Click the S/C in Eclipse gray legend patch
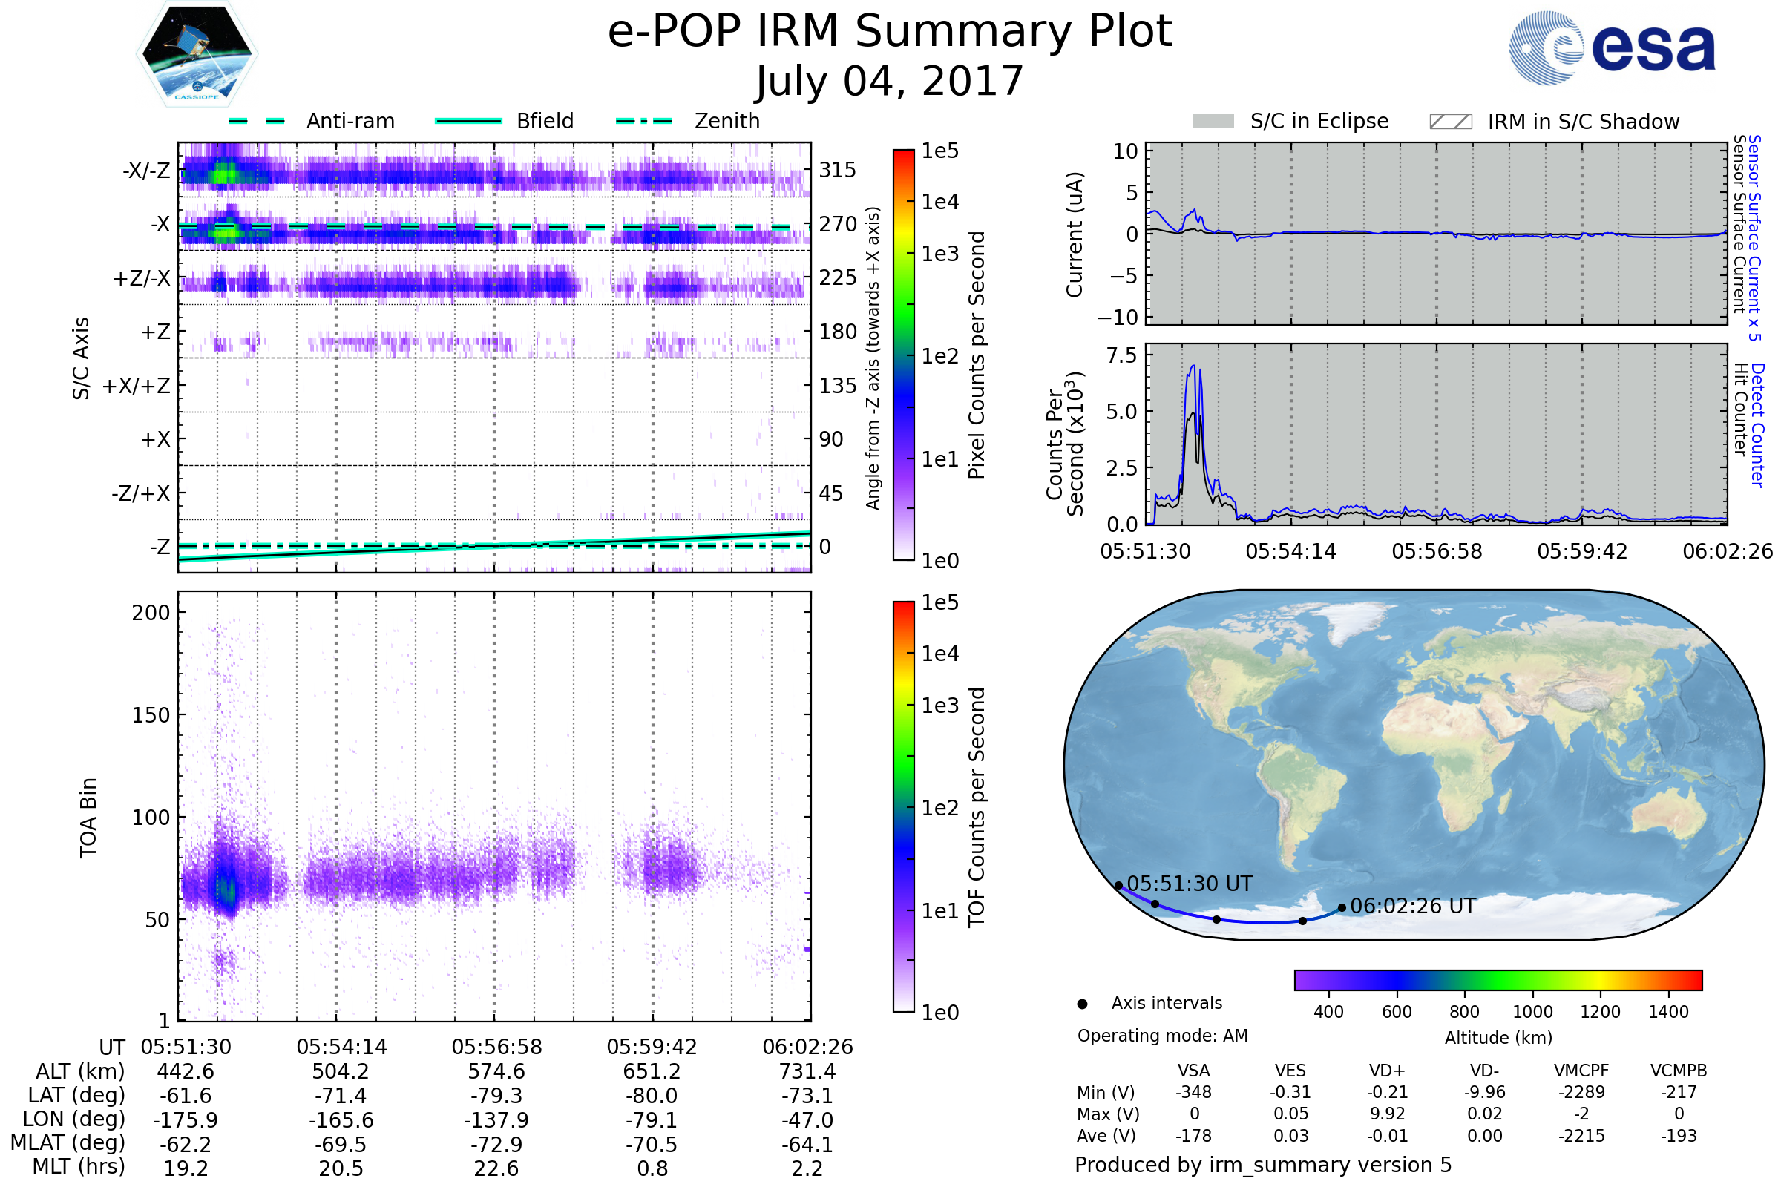This screenshot has height=1187, width=1781. click(x=1213, y=122)
